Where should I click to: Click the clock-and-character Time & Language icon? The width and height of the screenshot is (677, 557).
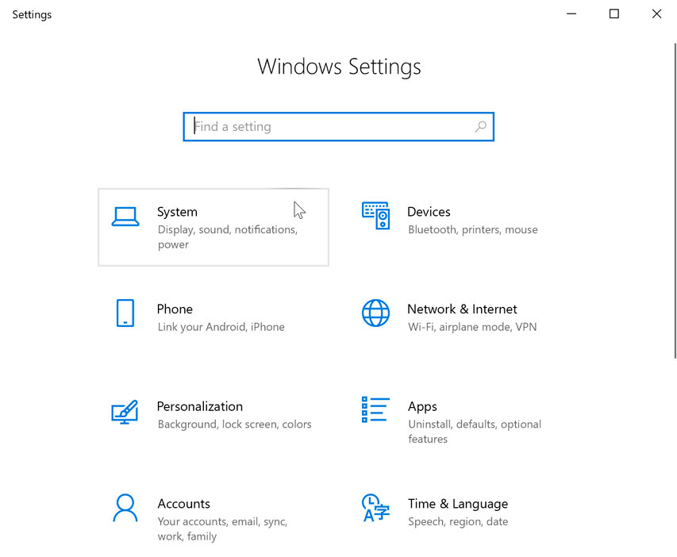click(x=375, y=508)
